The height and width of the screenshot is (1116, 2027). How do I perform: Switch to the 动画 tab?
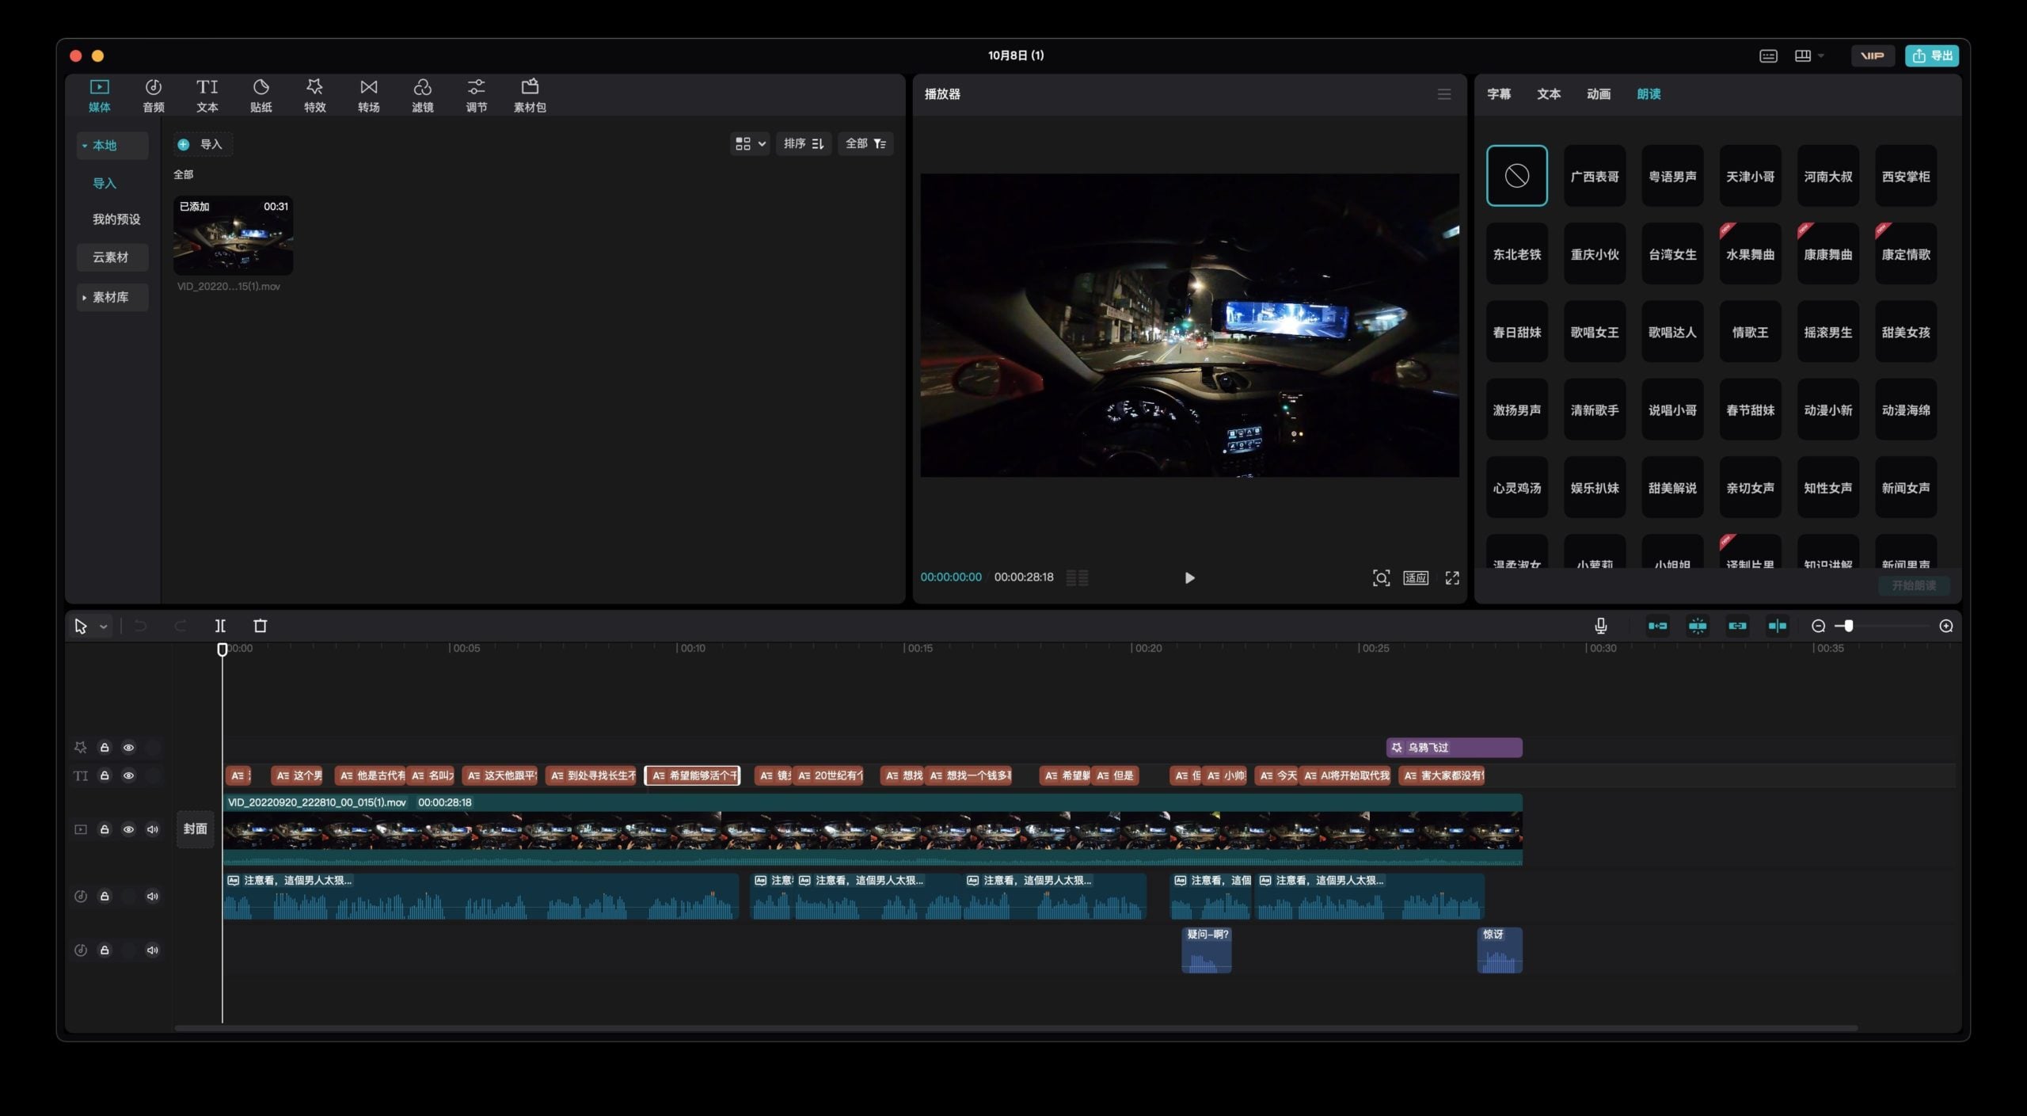tap(1599, 93)
